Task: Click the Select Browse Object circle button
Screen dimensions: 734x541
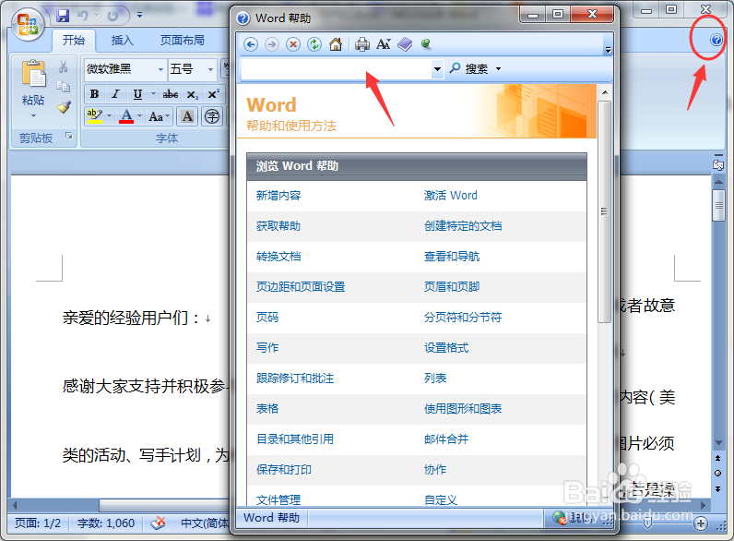Action: coord(717,473)
